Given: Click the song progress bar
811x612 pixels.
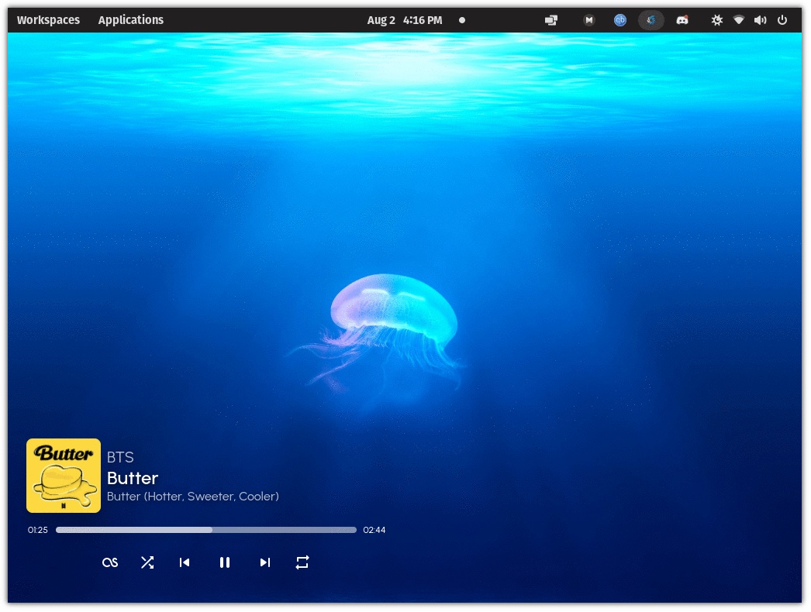Looking at the screenshot, I should [206, 530].
